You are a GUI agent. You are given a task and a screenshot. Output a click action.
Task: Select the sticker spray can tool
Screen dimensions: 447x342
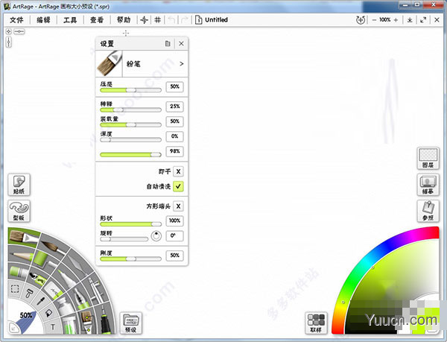[39, 279]
